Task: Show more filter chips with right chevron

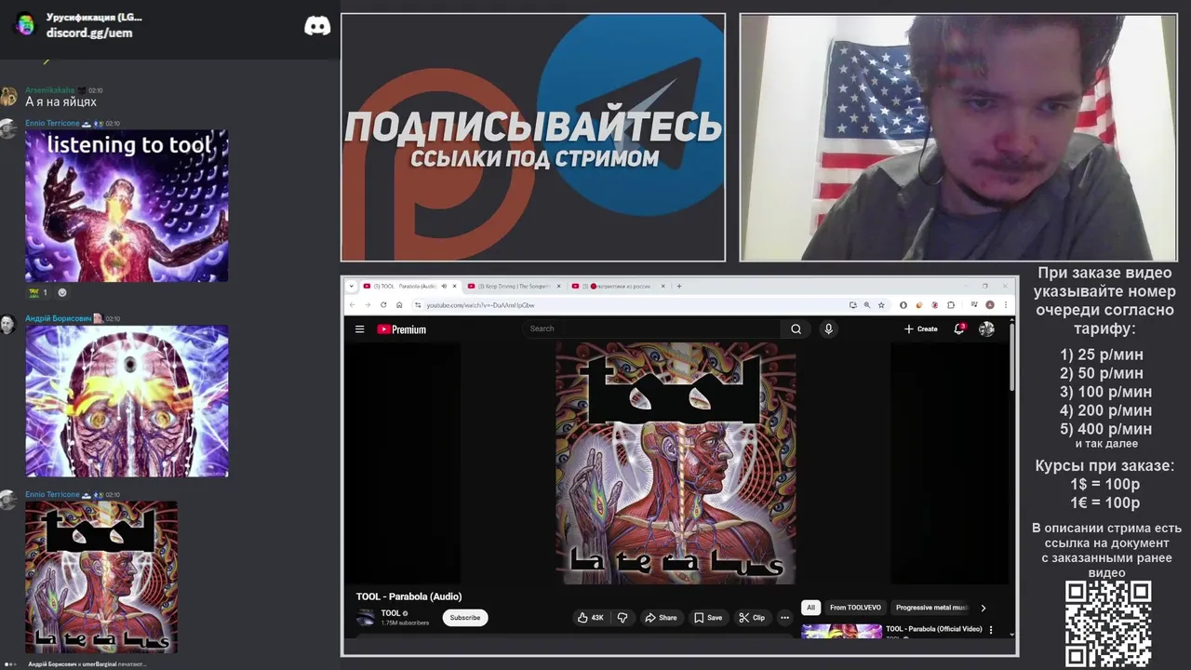Action: pos(984,608)
